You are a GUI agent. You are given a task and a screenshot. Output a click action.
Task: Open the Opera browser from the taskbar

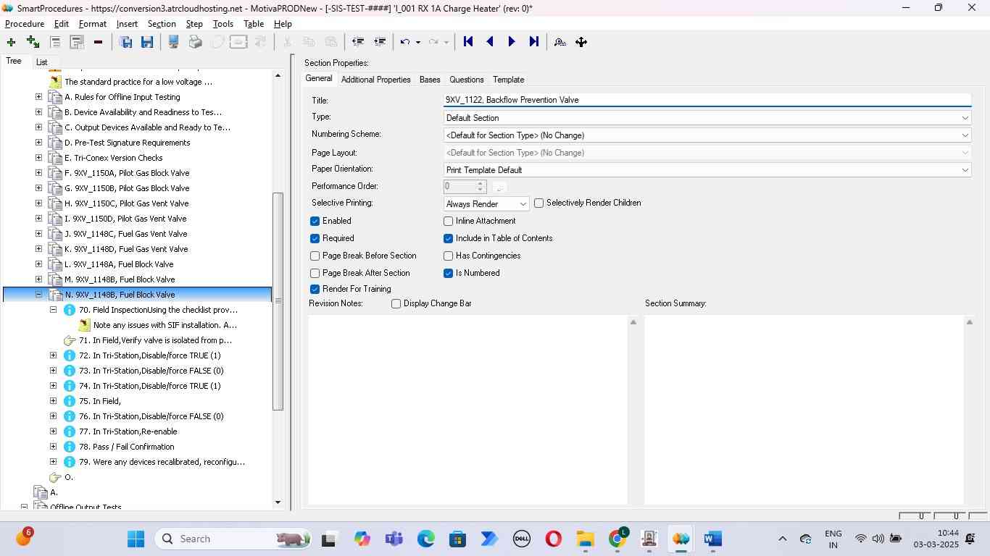554,539
